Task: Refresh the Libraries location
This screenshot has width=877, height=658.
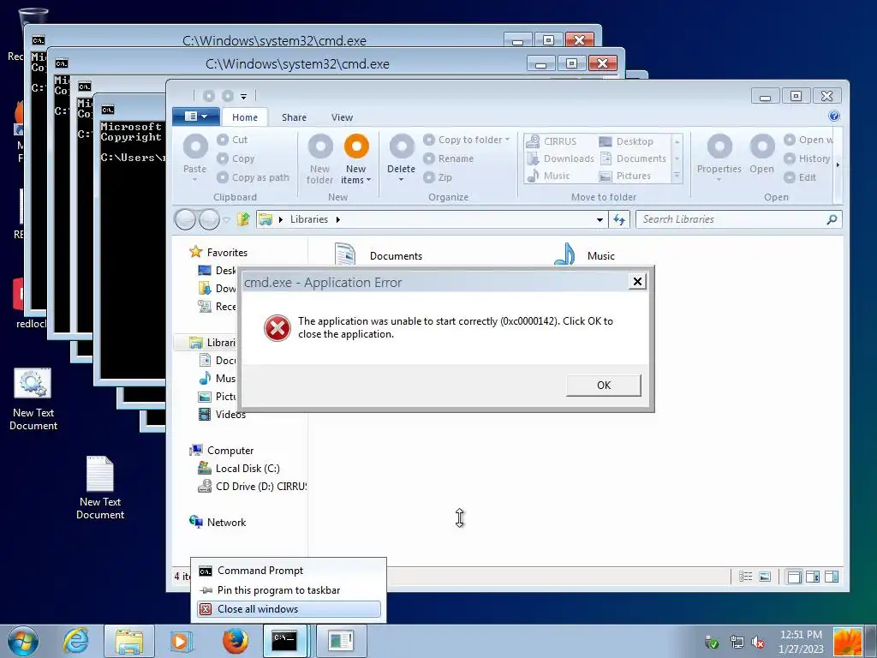Action: 619,219
